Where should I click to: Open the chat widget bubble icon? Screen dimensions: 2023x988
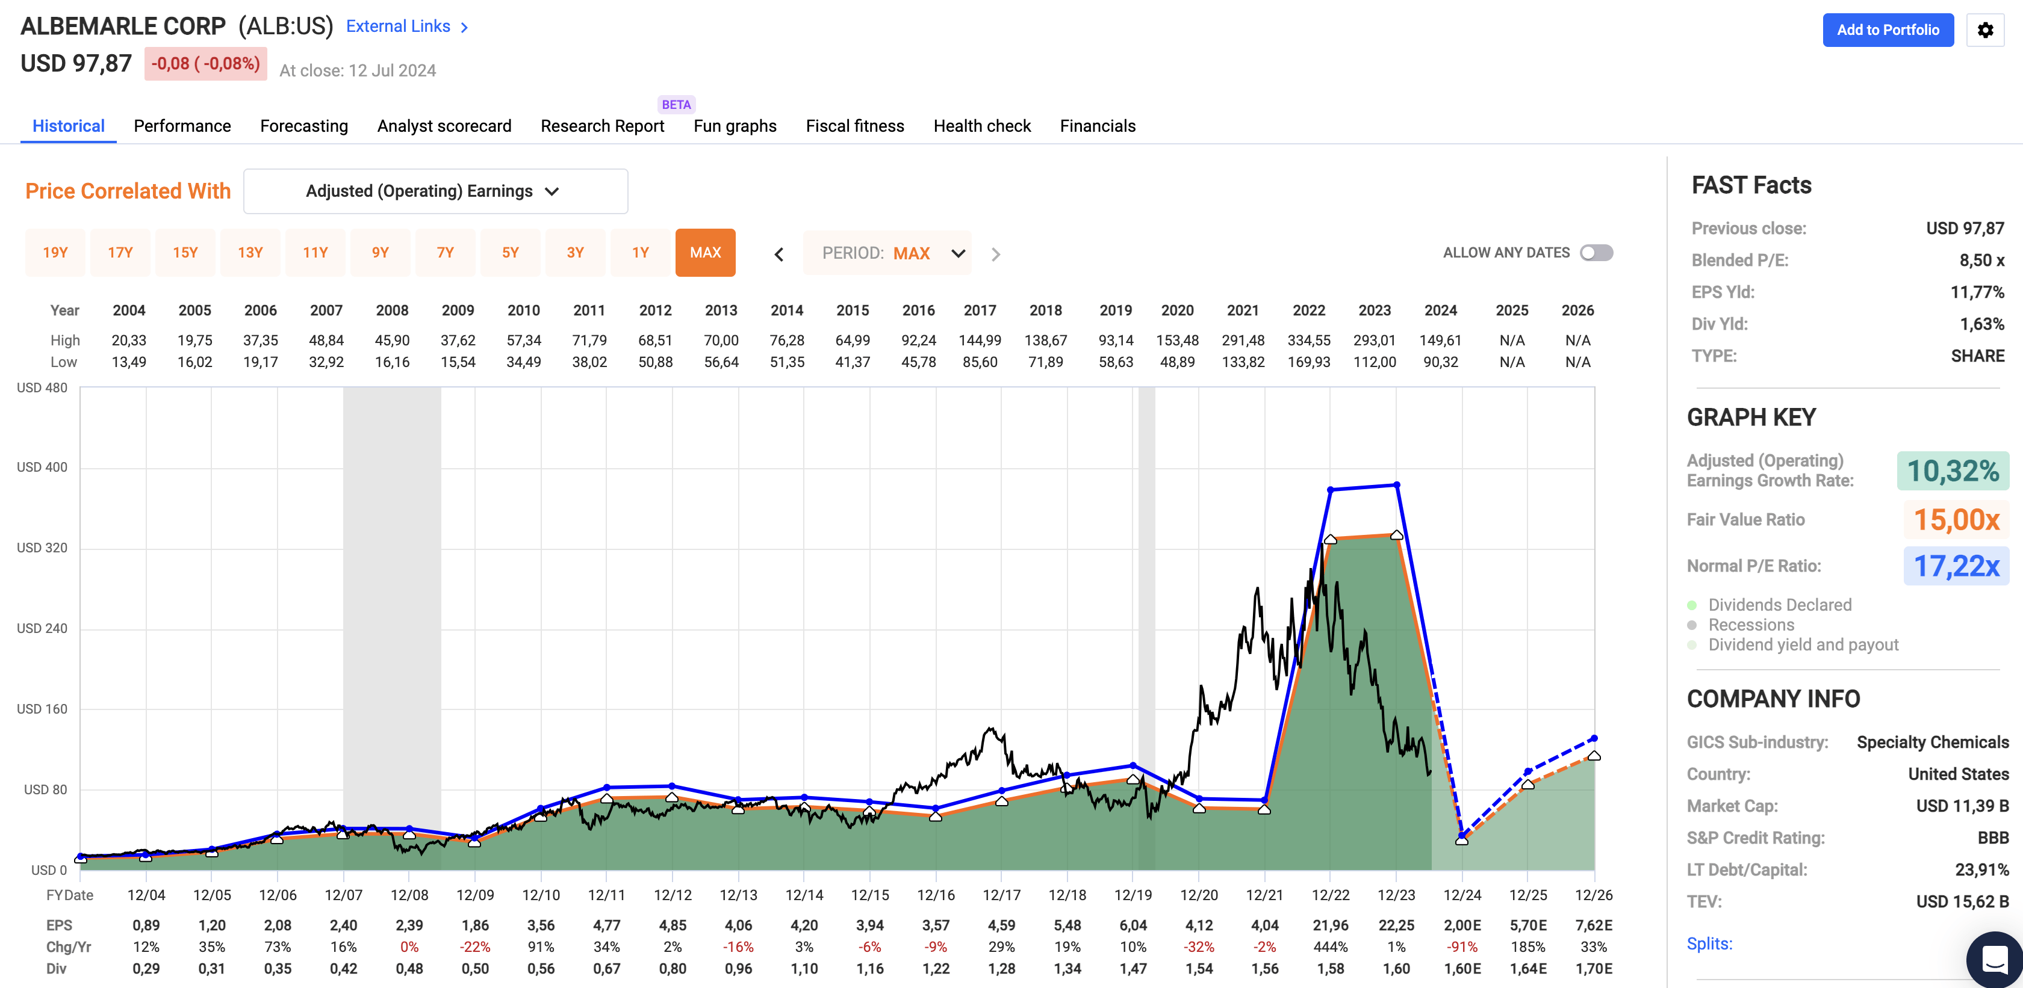coord(1994,958)
